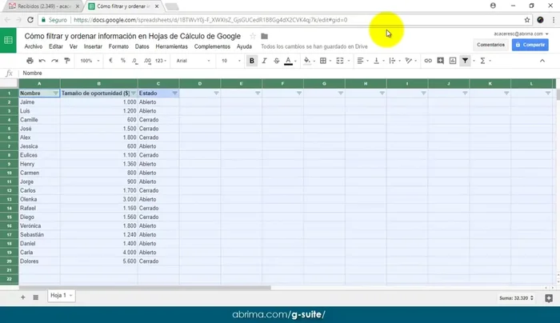Click the Comentarios button
Image resolution: width=560 pixels, height=323 pixels.
click(x=490, y=45)
